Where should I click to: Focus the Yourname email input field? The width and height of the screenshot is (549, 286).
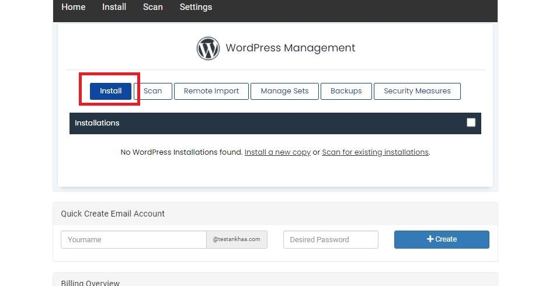pos(134,239)
